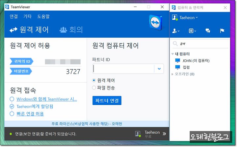The width and height of the screenshot is (237, 147).
Task: Click the monitor icon next to 집컴
Action: [x=177, y=67]
